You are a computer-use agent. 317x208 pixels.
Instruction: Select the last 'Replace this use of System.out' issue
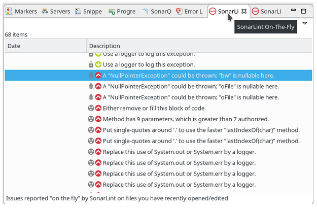pos(158,185)
